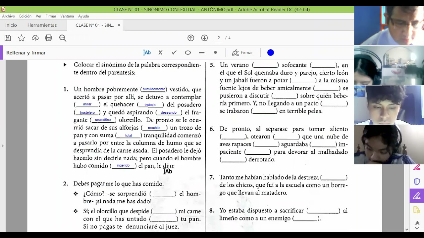Open the Ver menu
The height and width of the screenshot is (238, 424).
[x=38, y=16]
